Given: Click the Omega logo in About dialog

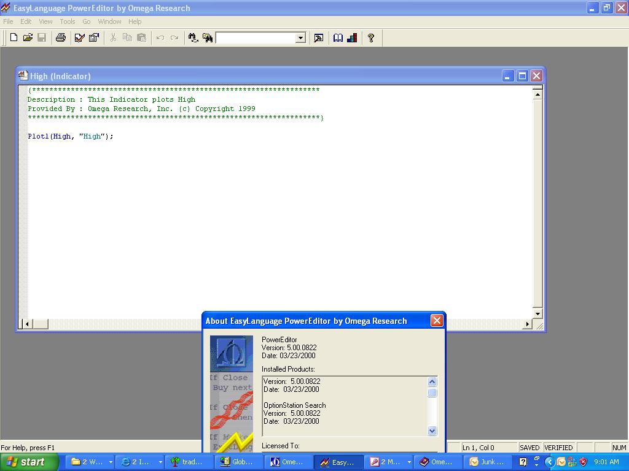Looking at the screenshot, I should pos(232,353).
